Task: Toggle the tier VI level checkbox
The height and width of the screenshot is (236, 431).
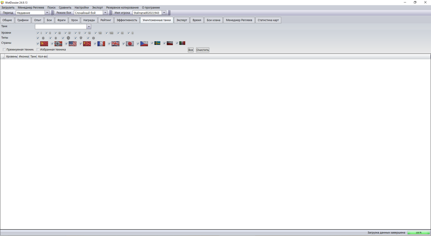Action: 85,33
